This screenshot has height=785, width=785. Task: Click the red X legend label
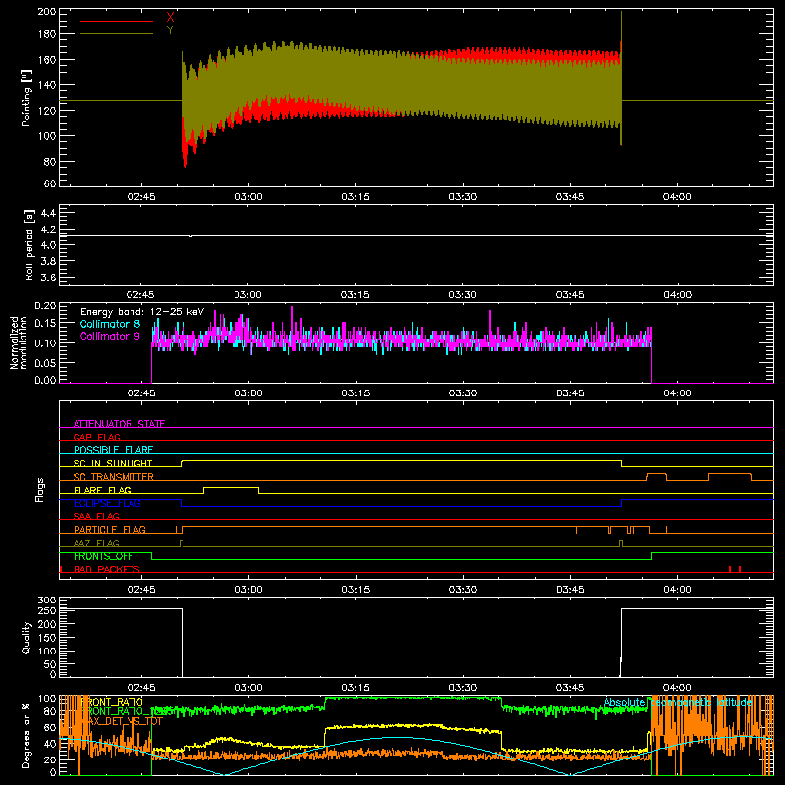[170, 18]
